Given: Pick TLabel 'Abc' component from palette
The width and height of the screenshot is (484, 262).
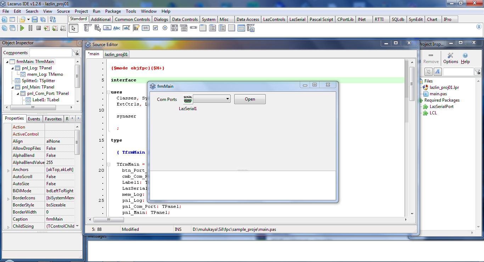Looking at the screenshot, I should tap(117, 28).
